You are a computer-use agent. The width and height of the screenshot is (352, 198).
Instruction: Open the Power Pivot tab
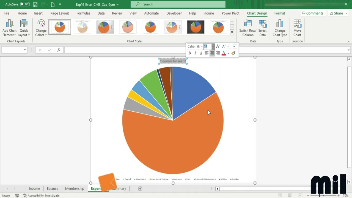click(x=230, y=13)
